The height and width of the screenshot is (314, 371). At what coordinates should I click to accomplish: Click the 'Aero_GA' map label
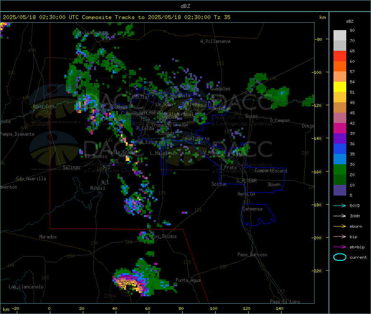[x=247, y=194]
